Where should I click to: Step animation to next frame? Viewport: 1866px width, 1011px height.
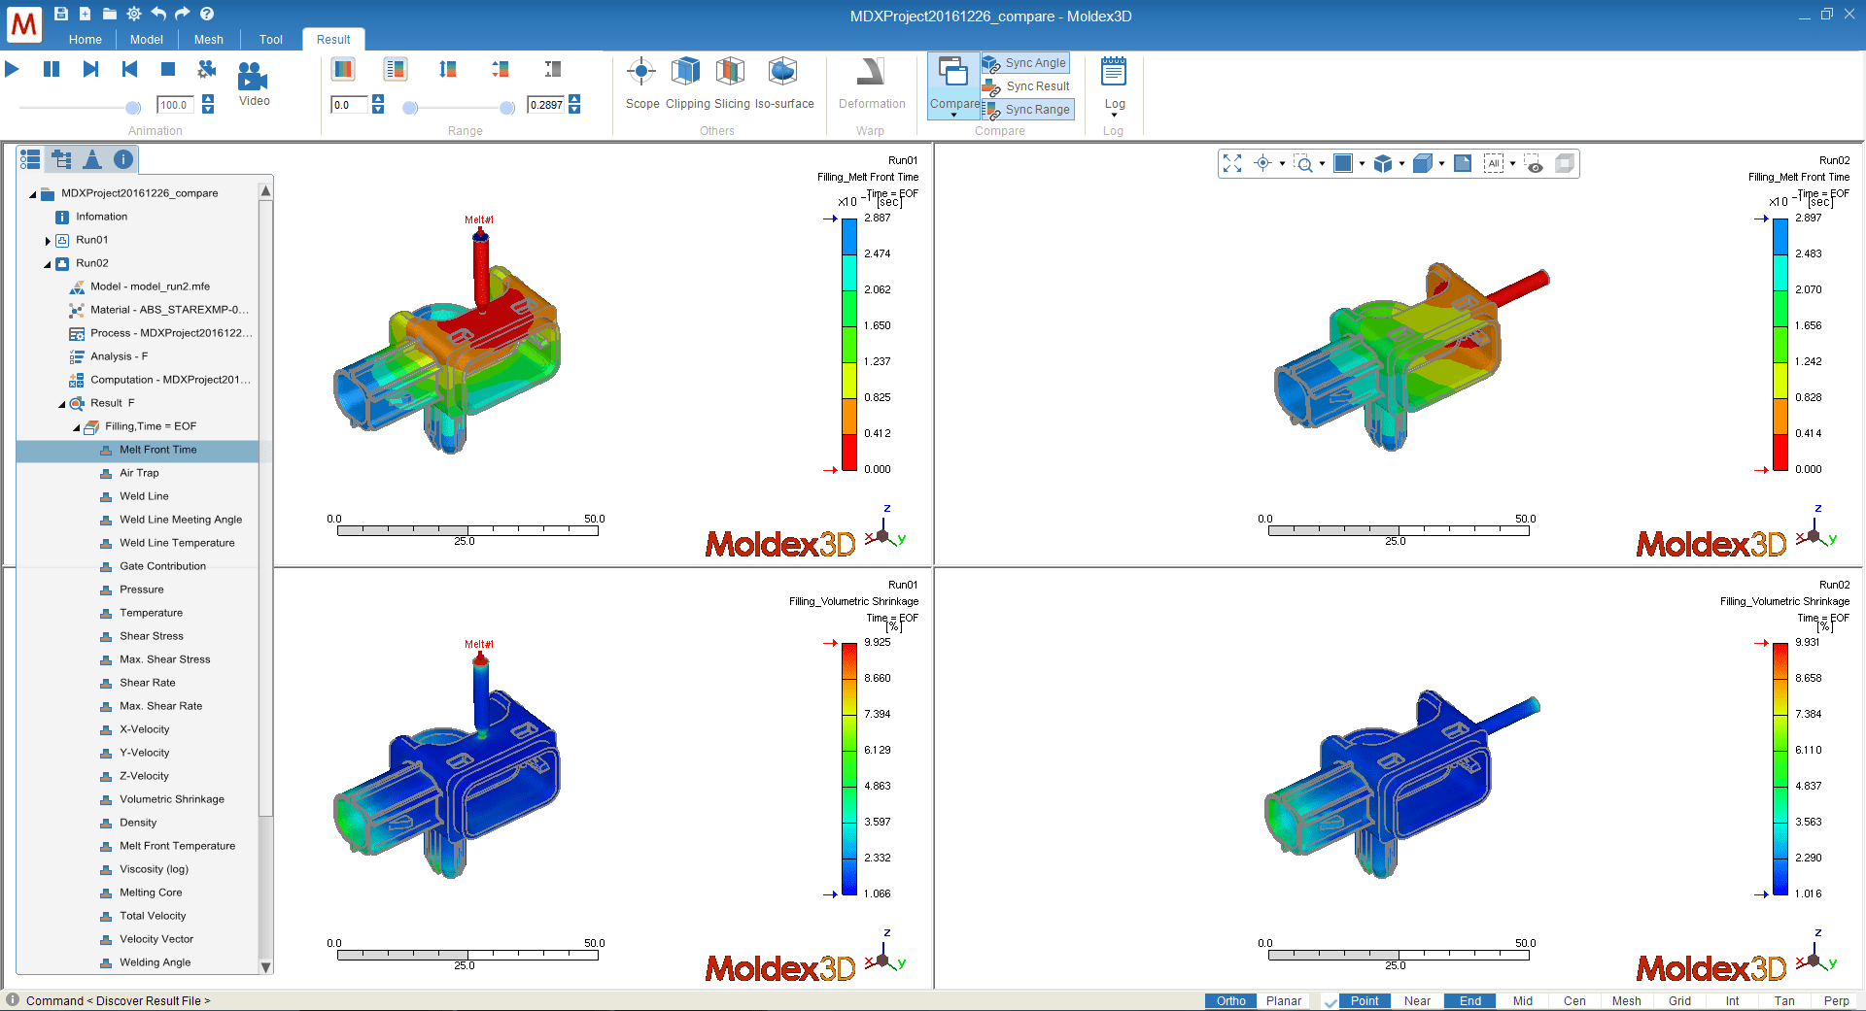coord(90,69)
